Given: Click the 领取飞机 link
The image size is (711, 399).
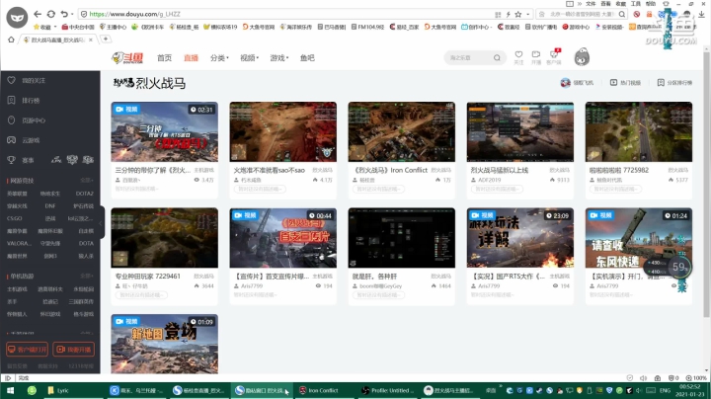Looking at the screenshot, I should click(x=577, y=83).
